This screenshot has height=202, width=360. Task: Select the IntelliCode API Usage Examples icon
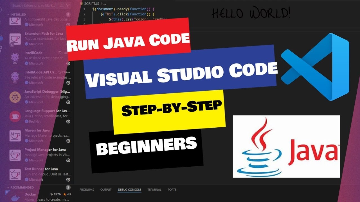(x=15, y=78)
